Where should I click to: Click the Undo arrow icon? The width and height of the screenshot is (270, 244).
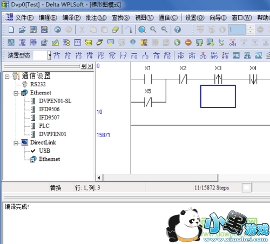[58, 30]
